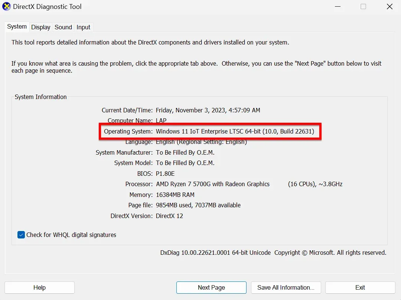The height and width of the screenshot is (300, 401).
Task: Select the Input tab
Action: [83, 27]
